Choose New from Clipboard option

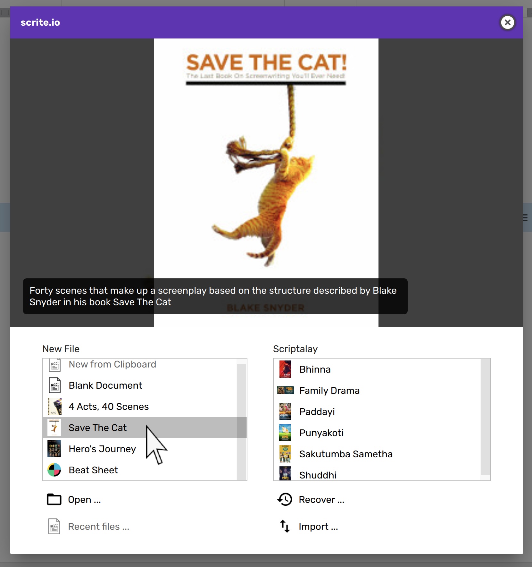click(x=112, y=365)
